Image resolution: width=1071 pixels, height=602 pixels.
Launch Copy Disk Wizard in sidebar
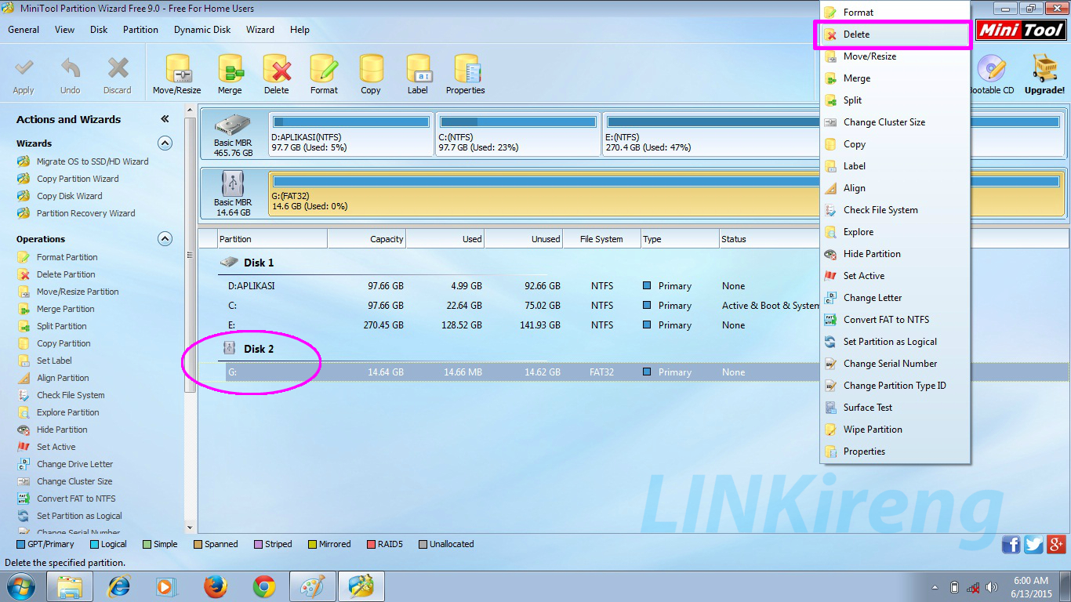pos(69,196)
